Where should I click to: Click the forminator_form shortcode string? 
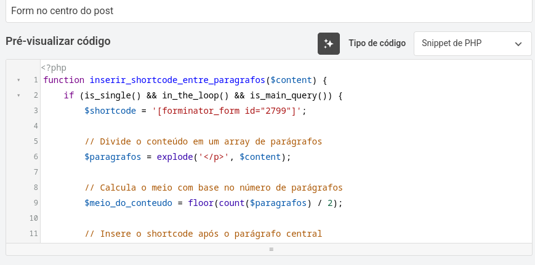(x=227, y=111)
